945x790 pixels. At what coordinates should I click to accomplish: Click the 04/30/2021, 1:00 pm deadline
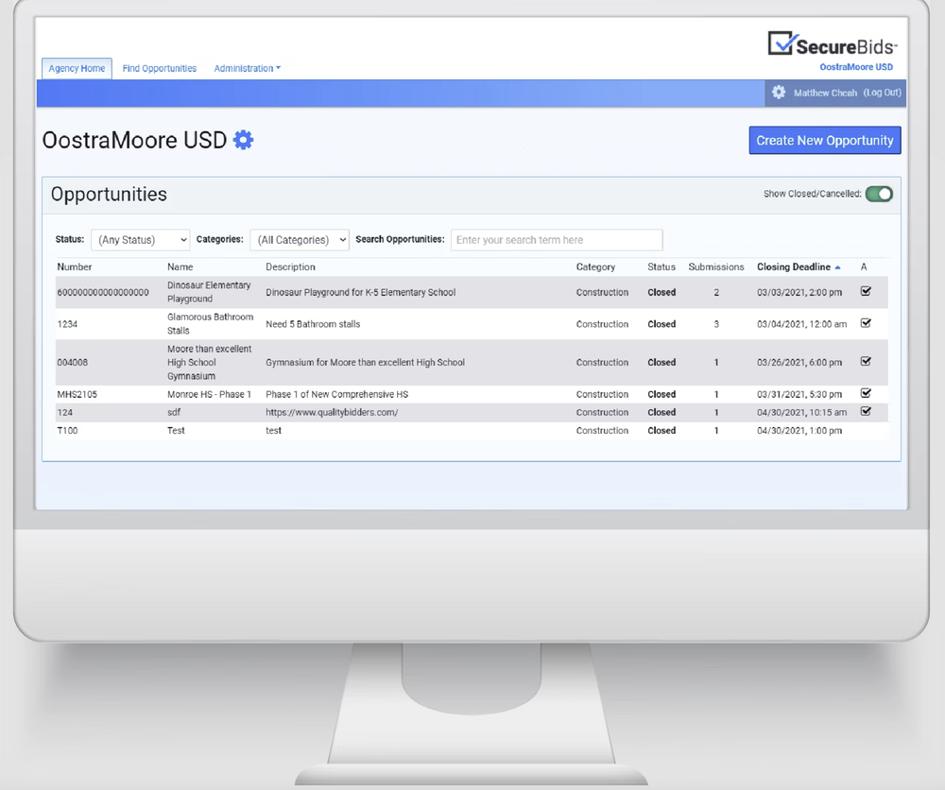[x=799, y=430]
